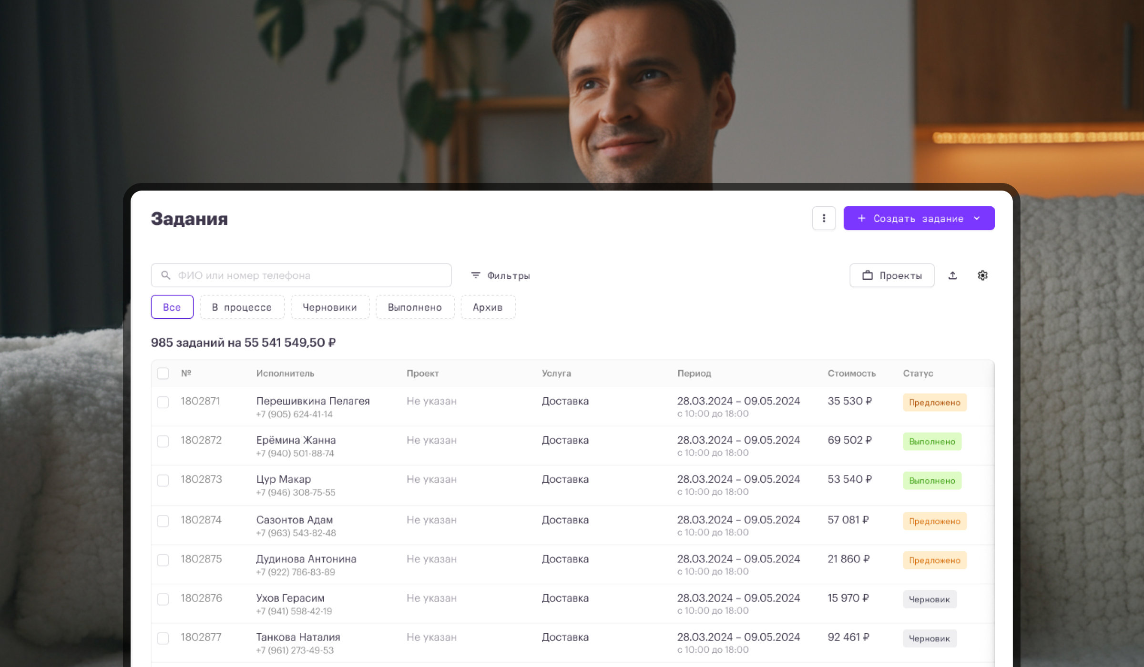Viewport: 1144px width, 667px height.
Task: Focus the ФИО или номер телефона field
Action: [310, 275]
